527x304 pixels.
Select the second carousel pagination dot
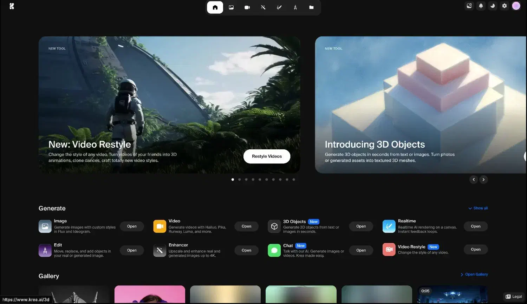(240, 180)
